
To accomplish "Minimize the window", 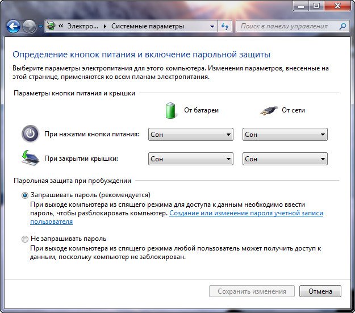I will [x=301, y=6].
